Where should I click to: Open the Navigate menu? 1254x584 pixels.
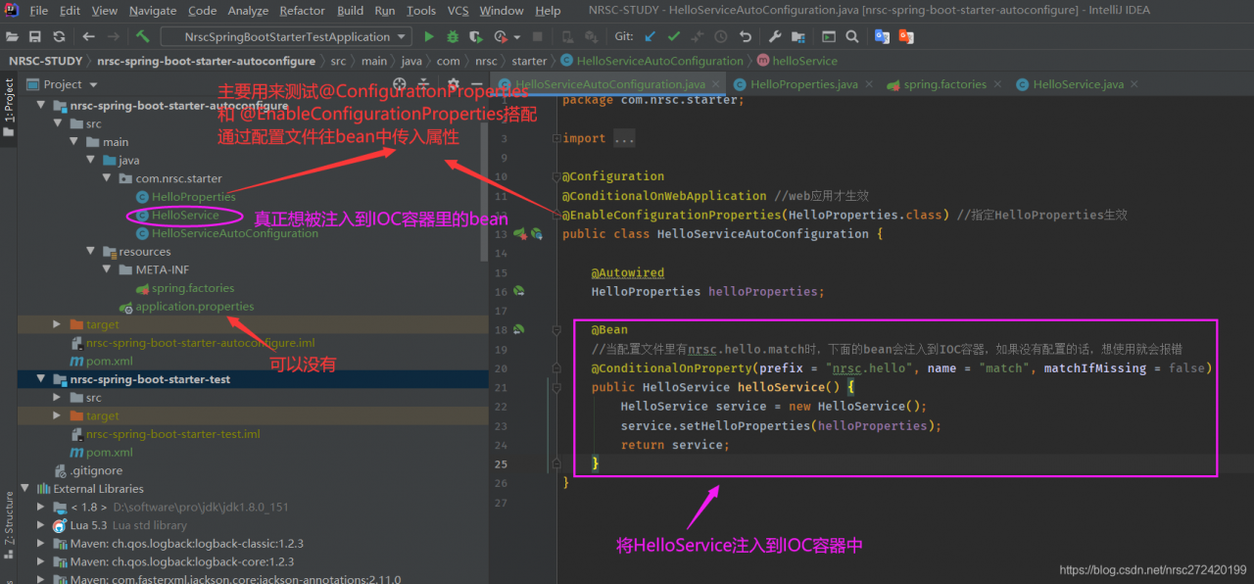pos(153,11)
